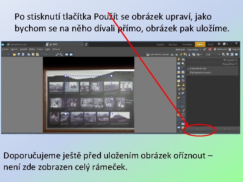Click the rainbow color adjust icon

coord(181,55)
